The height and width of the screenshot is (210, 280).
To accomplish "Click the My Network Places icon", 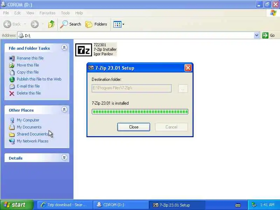I will [x=12, y=141].
